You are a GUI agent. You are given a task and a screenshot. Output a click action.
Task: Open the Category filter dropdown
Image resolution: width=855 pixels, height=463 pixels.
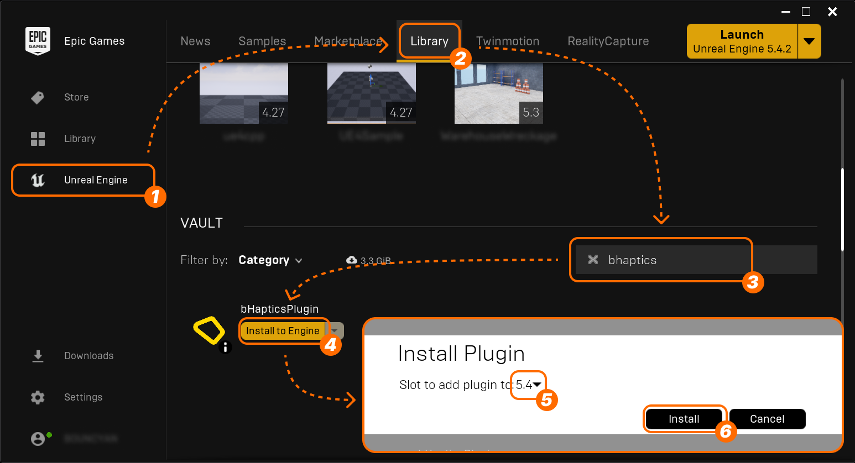pyautogui.click(x=270, y=260)
